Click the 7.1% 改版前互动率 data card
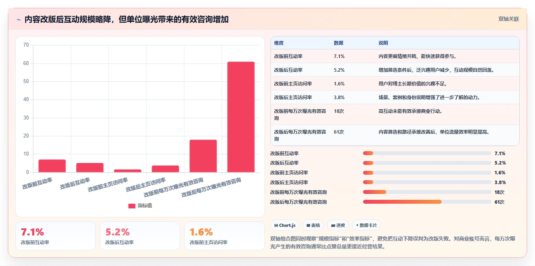Viewport: 535px width, 266px height. (55, 236)
